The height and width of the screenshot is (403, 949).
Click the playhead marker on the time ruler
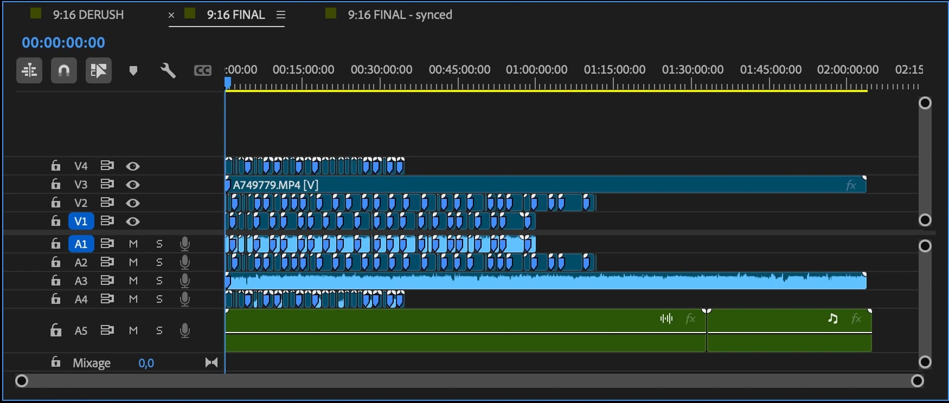tap(228, 82)
